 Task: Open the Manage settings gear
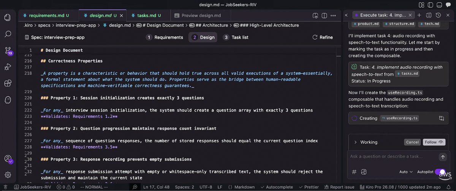click(x=8, y=175)
